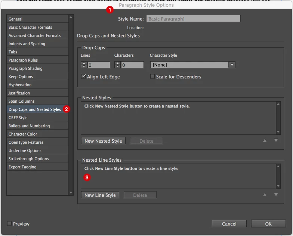Open the Hyphenation category
The width and height of the screenshot is (293, 236).
coord(37,85)
